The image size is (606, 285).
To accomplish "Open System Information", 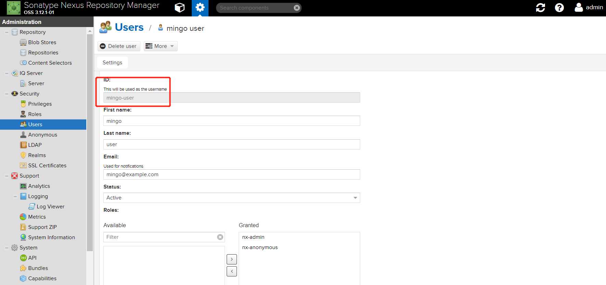I will [51, 237].
